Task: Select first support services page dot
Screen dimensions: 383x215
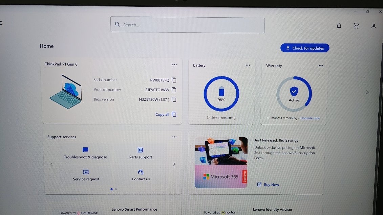Action: click(112, 189)
